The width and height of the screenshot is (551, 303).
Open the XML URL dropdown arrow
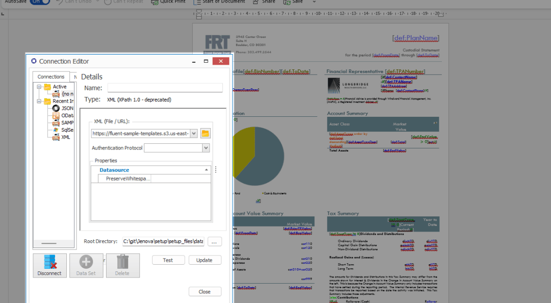pyautogui.click(x=194, y=134)
